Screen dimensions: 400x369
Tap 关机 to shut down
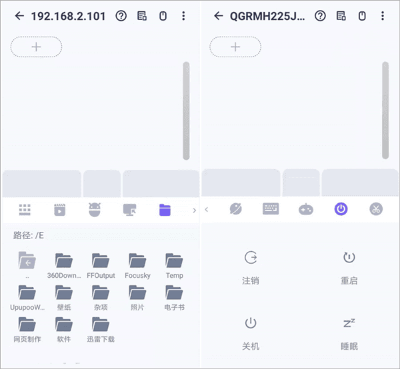(x=251, y=334)
